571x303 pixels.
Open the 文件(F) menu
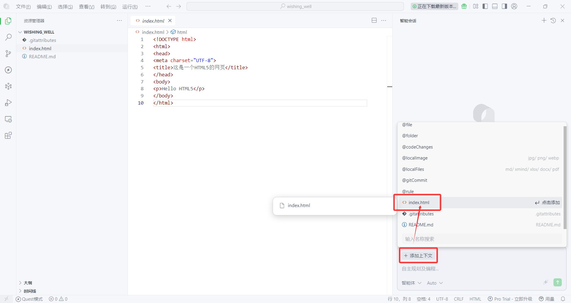coord(23,7)
